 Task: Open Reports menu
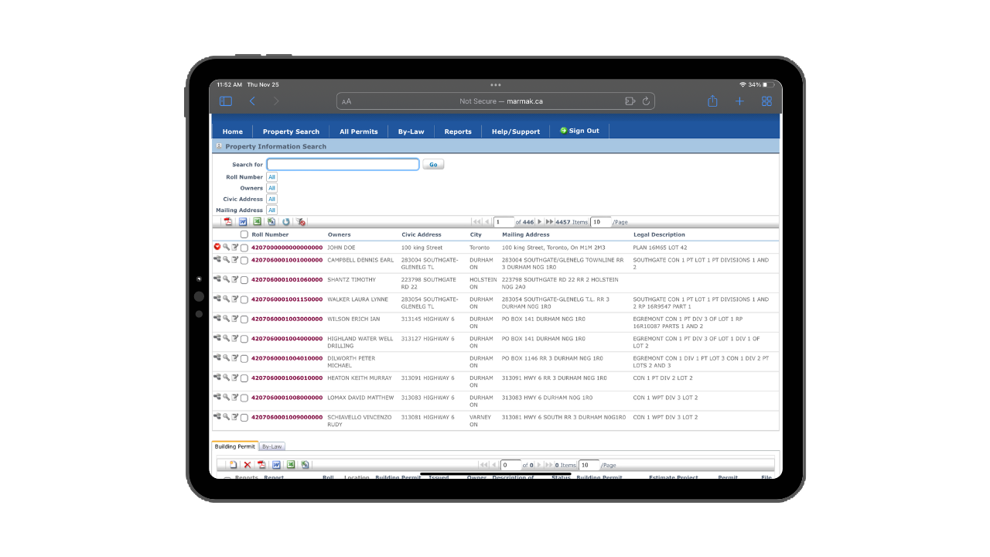(458, 132)
